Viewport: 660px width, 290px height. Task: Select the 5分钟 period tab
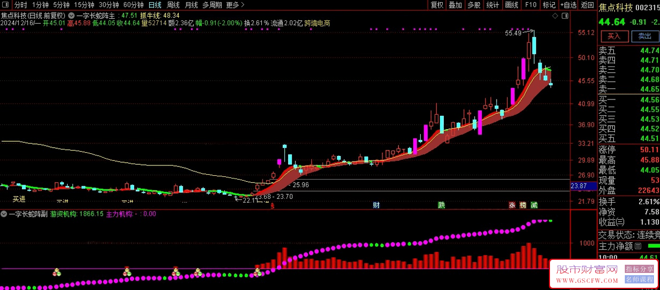[x=61, y=5]
